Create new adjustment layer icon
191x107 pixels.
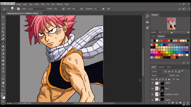176,103
